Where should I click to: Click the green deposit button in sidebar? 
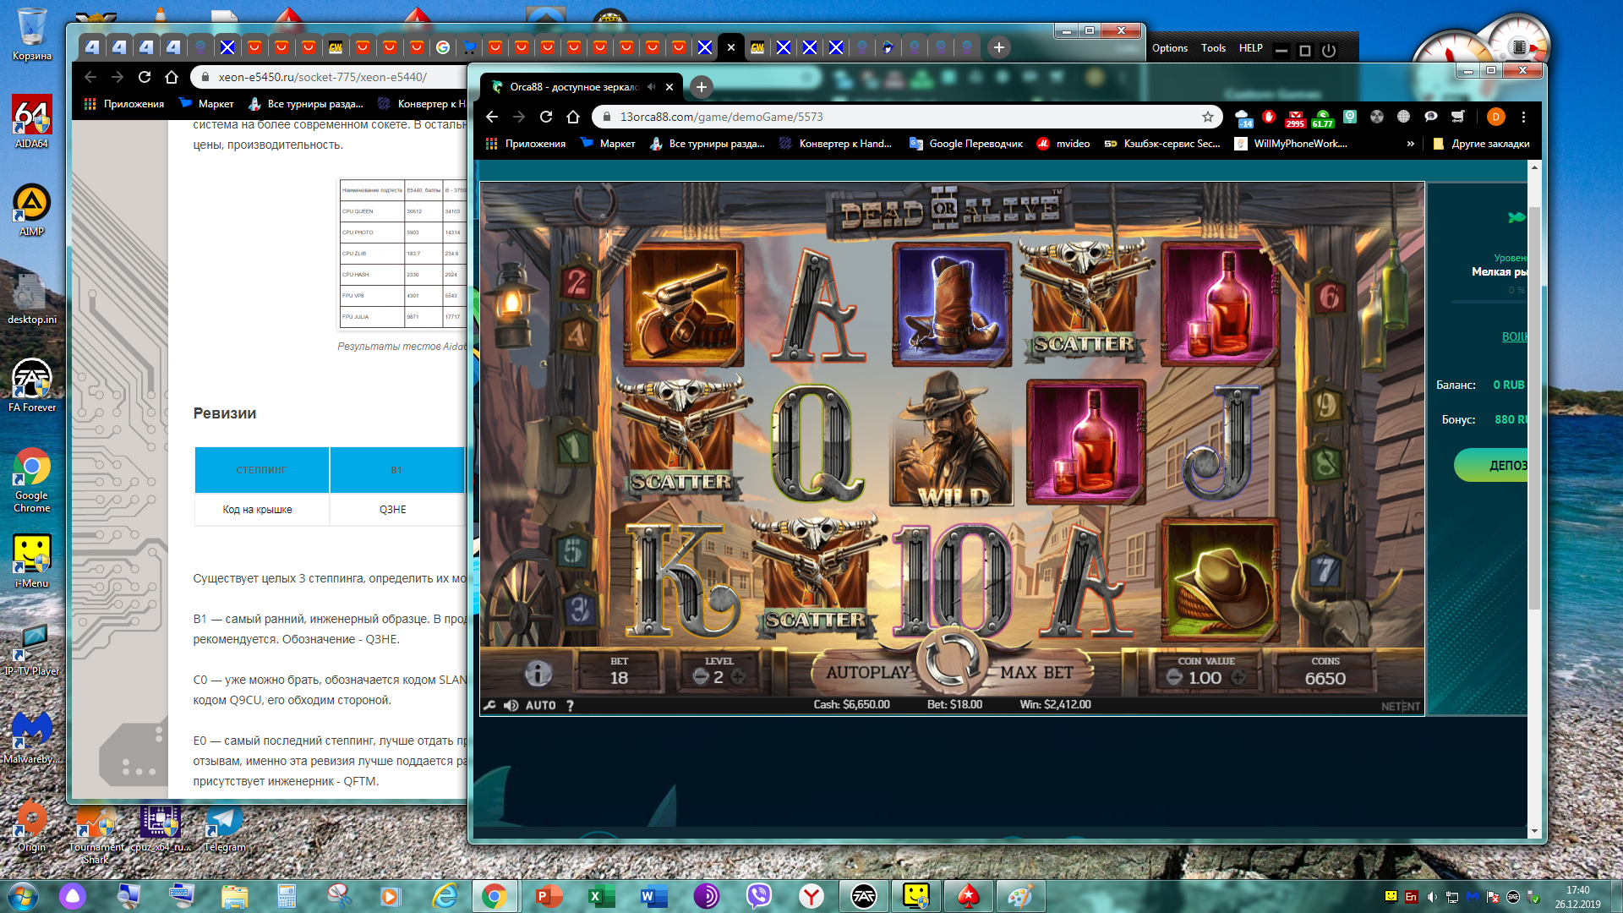coord(1492,465)
